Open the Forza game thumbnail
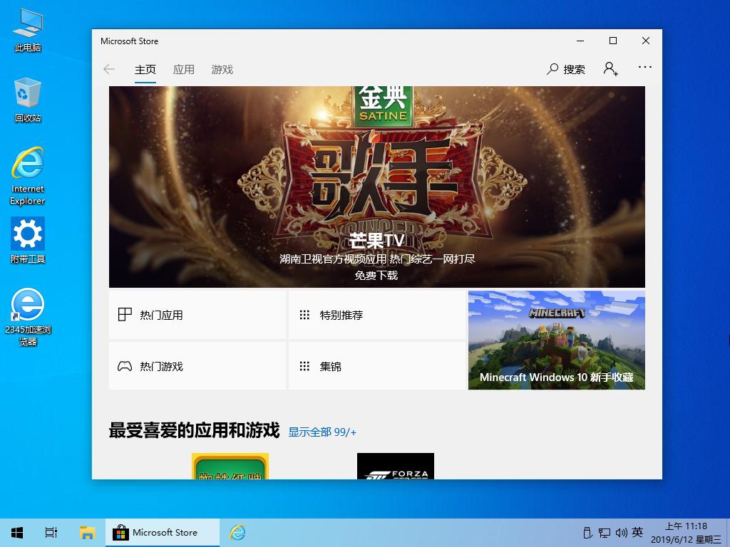Screen dimensions: 730x547 click(395, 466)
